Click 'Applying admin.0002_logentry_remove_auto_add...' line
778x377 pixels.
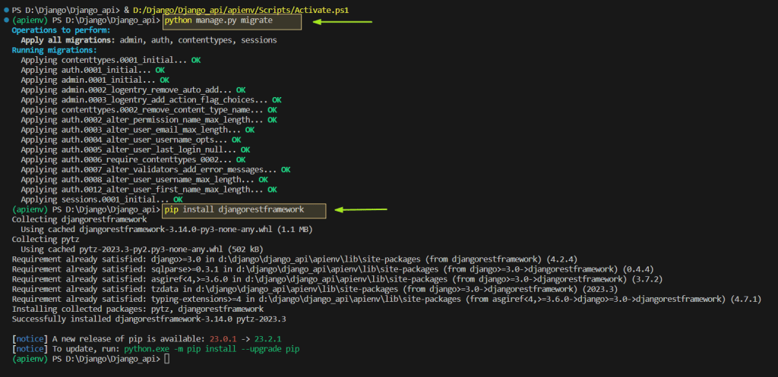[133, 90]
